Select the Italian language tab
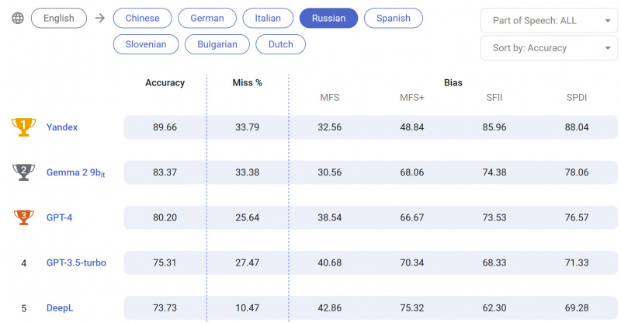 pos(268,18)
